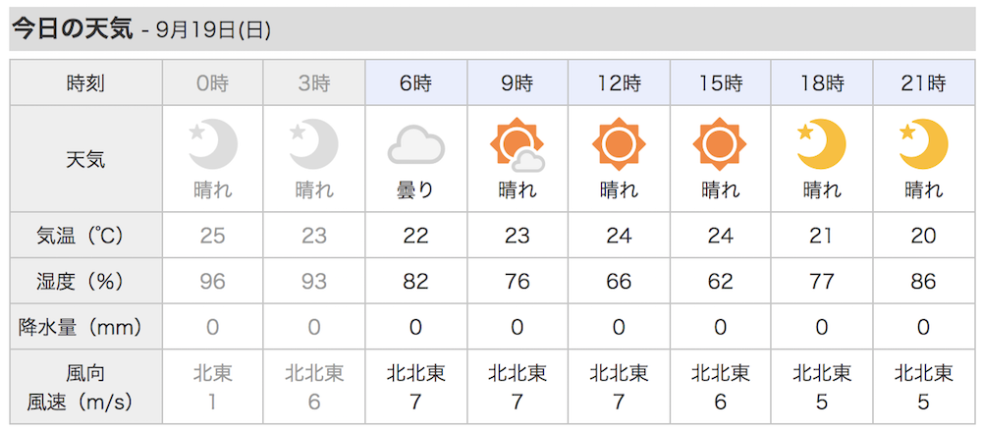Select the sun icon at 12時
982x430 pixels.
tap(619, 144)
